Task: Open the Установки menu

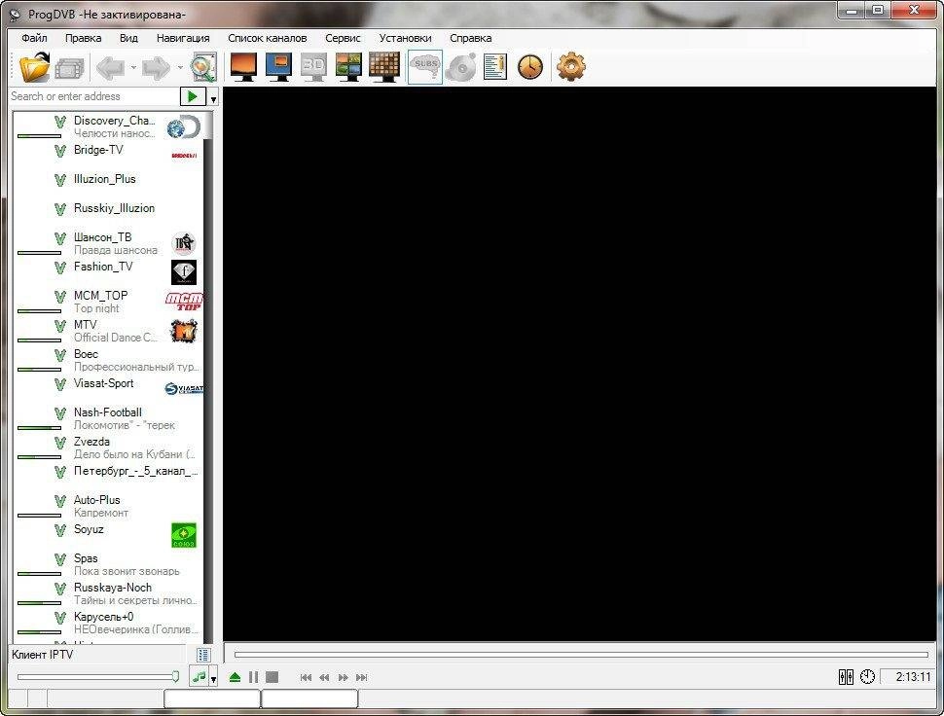Action: [x=405, y=38]
